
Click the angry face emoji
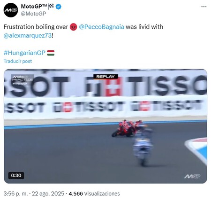pyautogui.click(x=74, y=27)
